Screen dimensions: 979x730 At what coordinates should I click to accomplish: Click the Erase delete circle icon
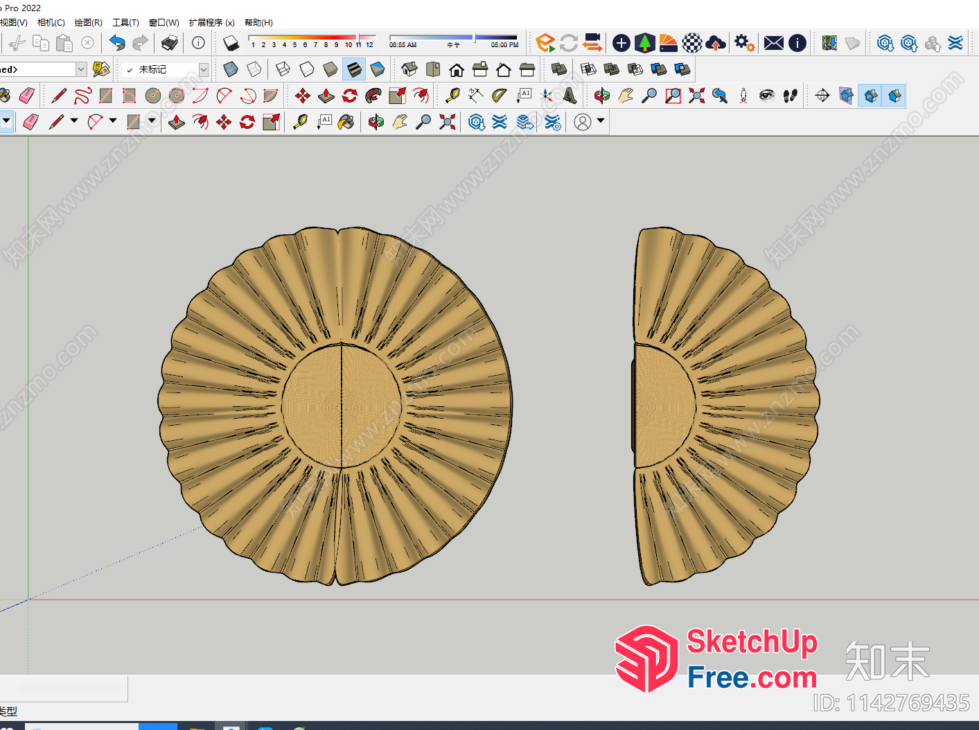88,43
